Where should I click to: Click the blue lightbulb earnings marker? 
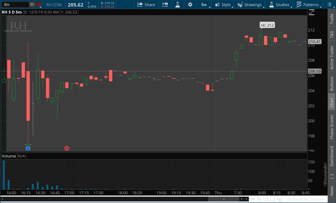coord(28,148)
